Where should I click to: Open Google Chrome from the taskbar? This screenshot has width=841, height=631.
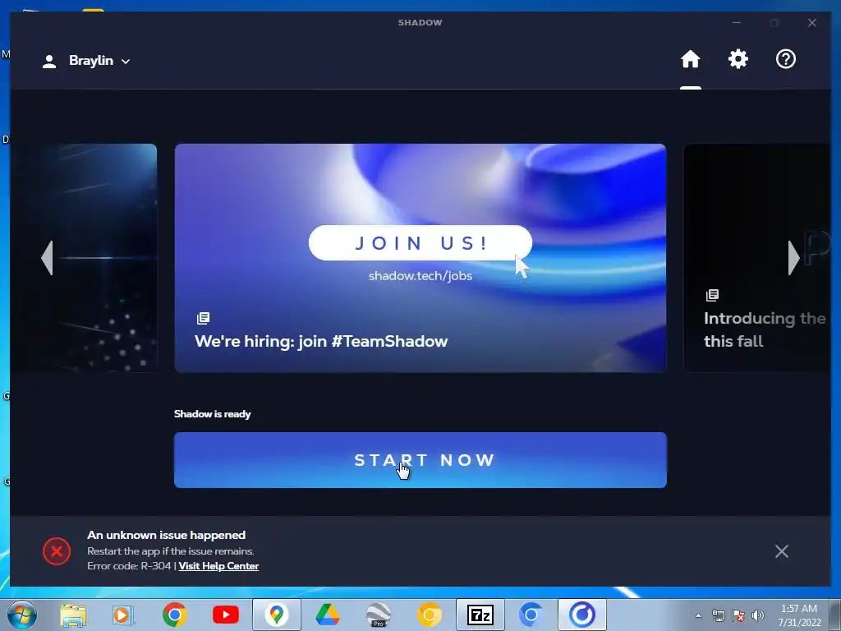[x=174, y=615]
